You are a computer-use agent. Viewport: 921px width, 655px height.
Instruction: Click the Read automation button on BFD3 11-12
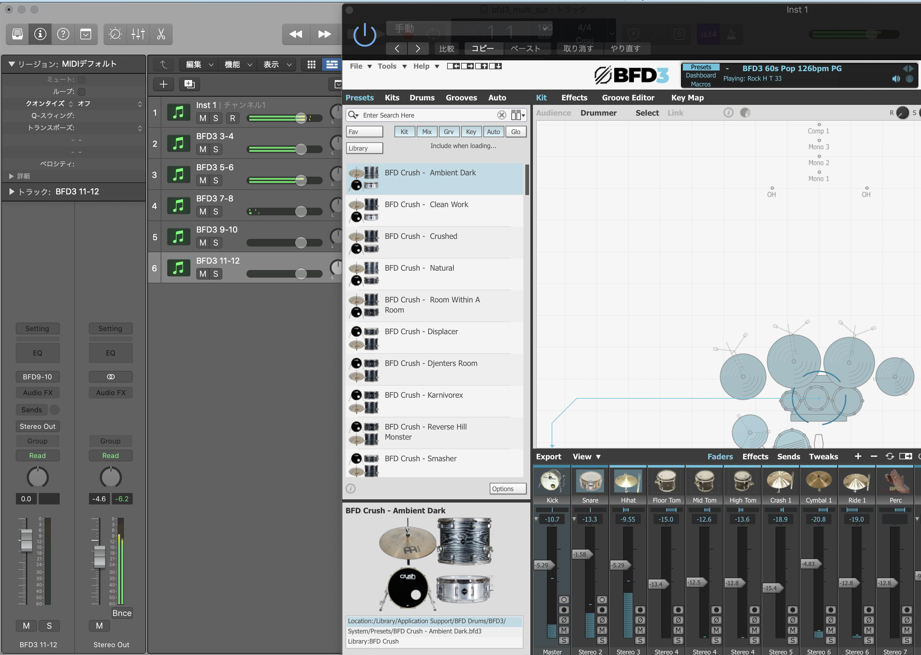click(37, 455)
